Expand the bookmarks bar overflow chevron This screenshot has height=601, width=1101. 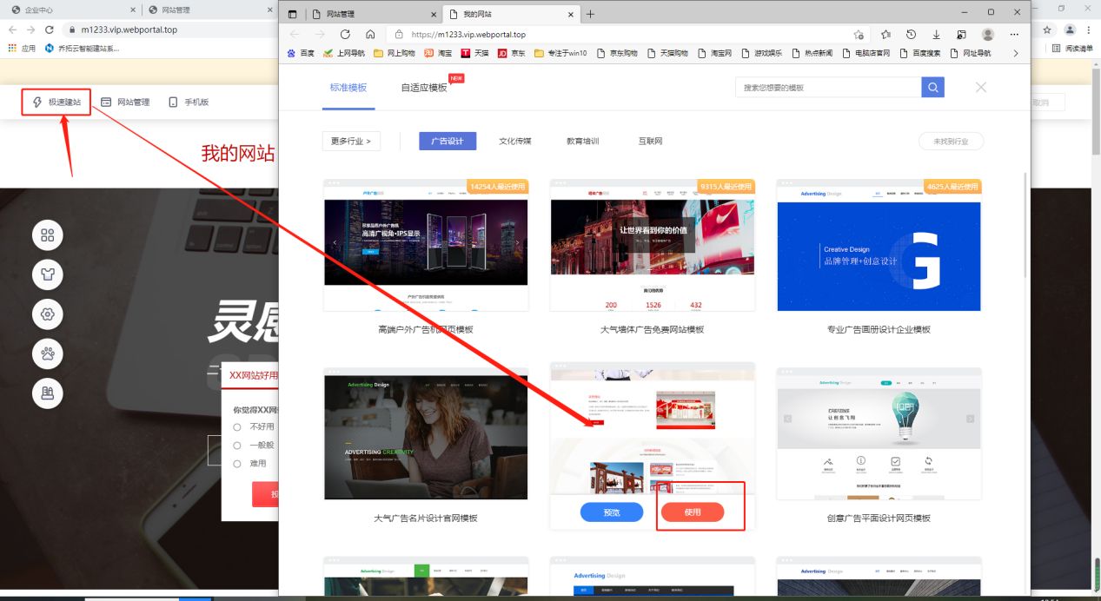click(1015, 53)
